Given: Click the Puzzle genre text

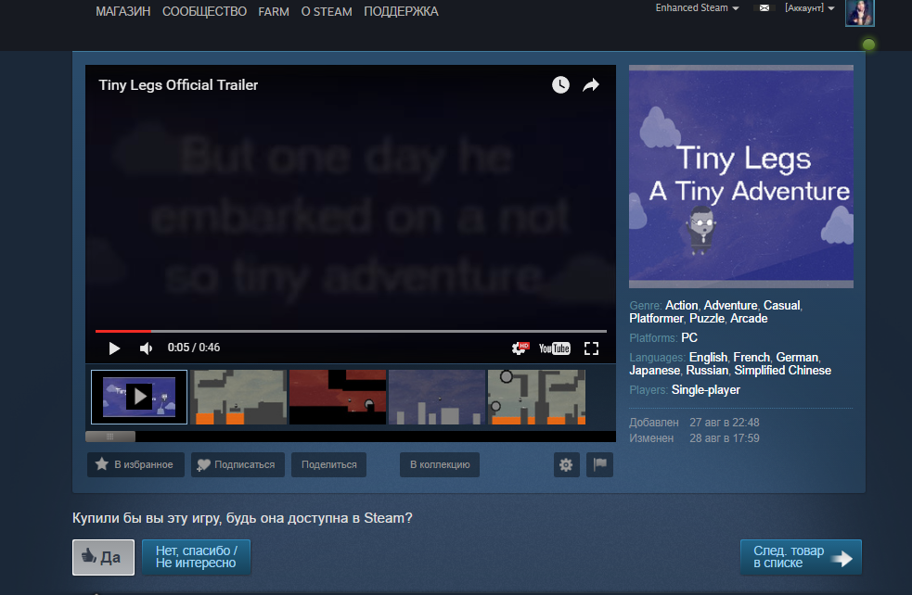Looking at the screenshot, I should click(707, 319).
